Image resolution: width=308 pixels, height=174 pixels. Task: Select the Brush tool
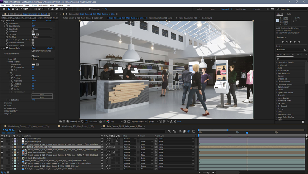click(x=48, y=9)
